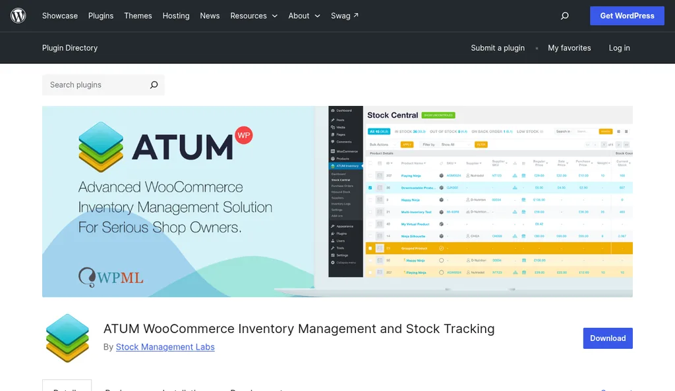Click the Get WordPress button
The image size is (675, 391).
[627, 16]
